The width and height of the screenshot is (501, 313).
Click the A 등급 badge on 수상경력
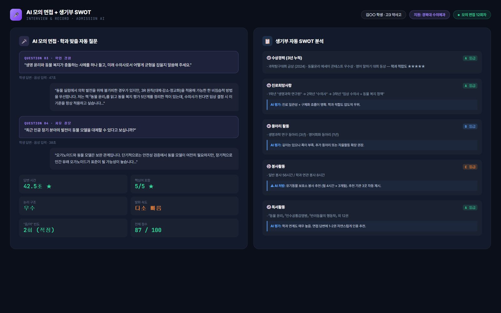pyautogui.click(x=470, y=58)
